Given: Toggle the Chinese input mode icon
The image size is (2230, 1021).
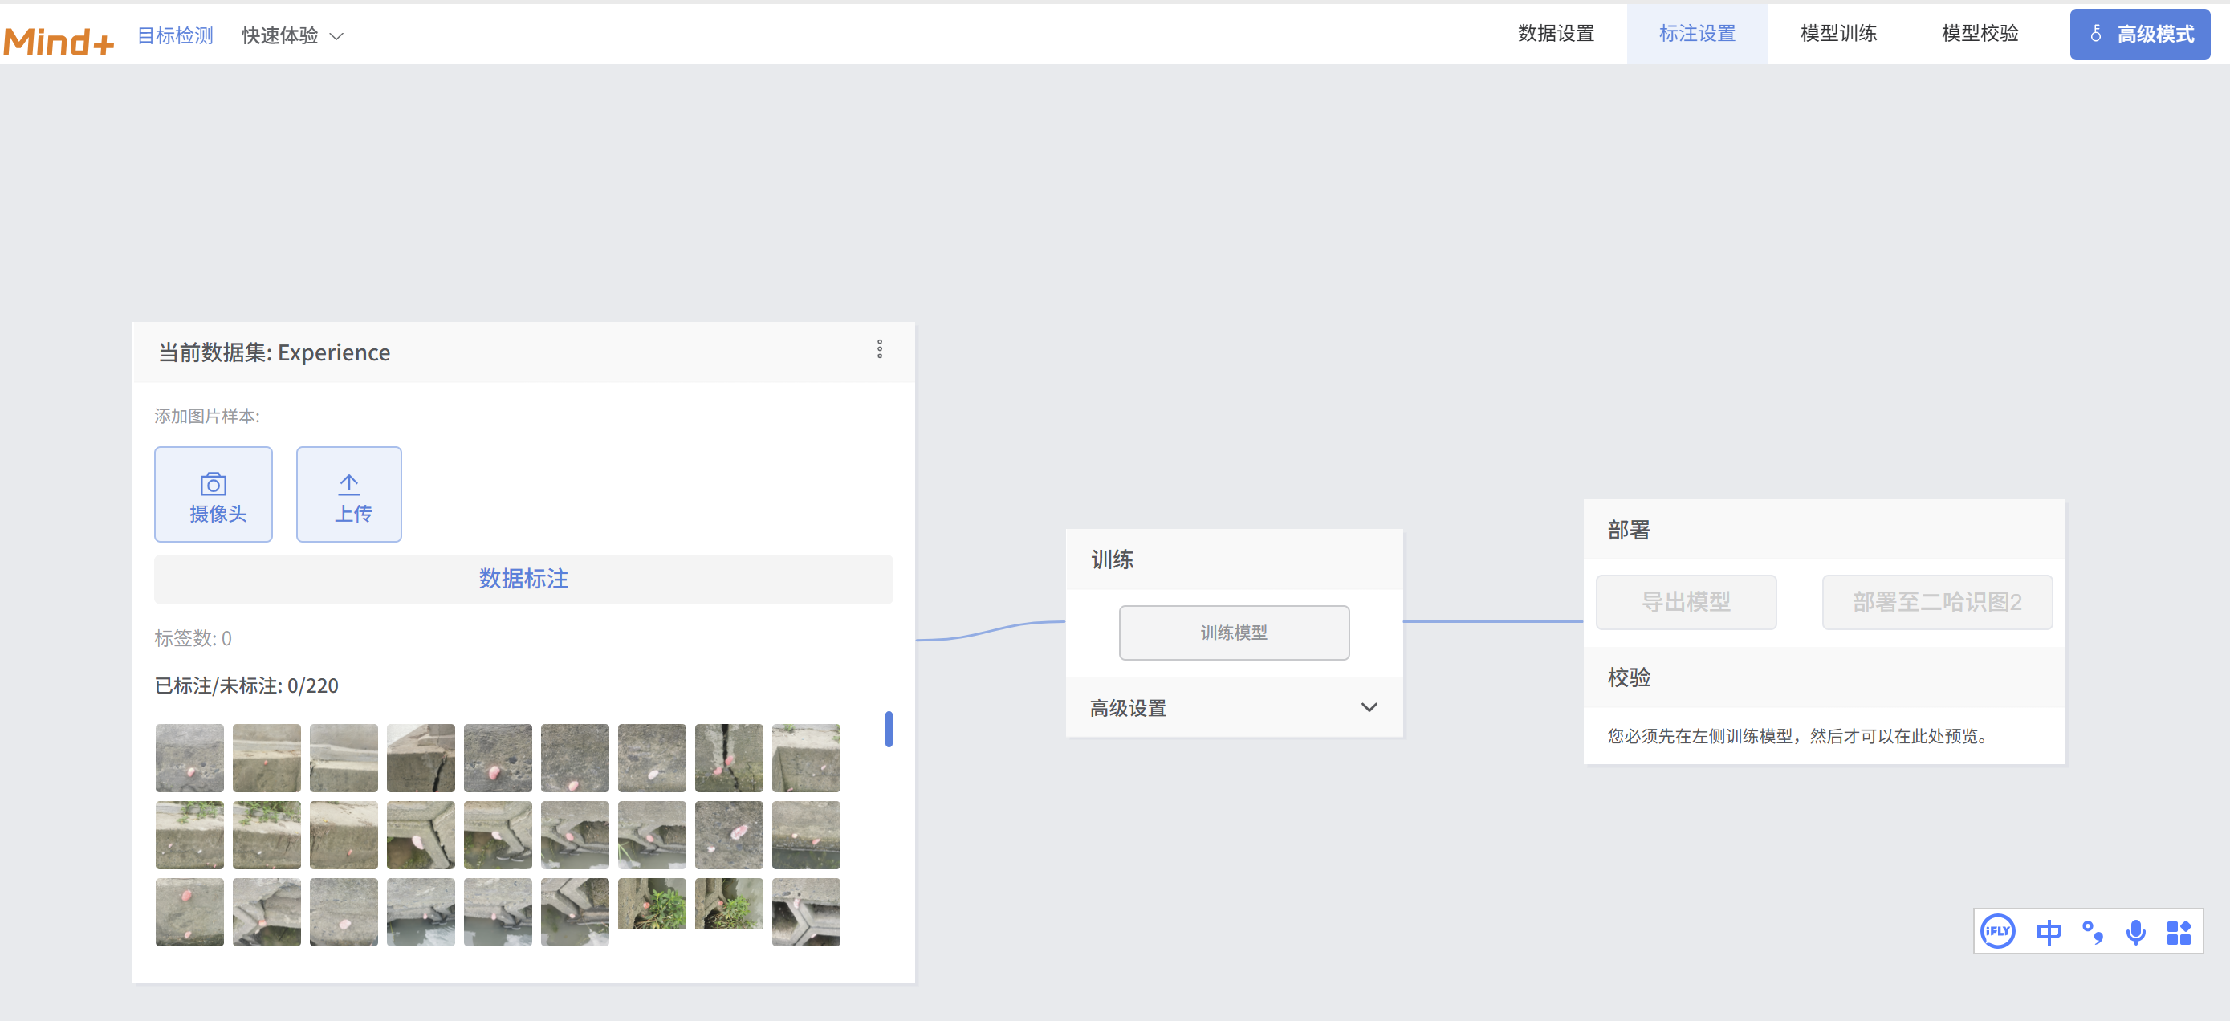Looking at the screenshot, I should pyautogui.click(x=2049, y=932).
